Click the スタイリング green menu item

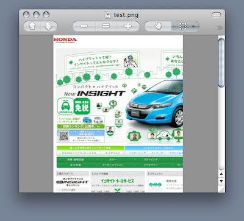click(151, 160)
